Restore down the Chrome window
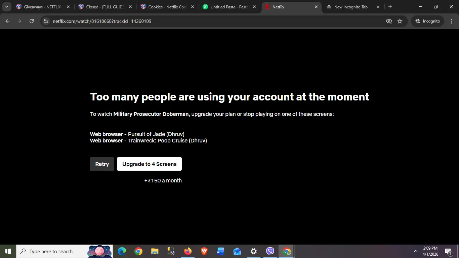 tap(436, 7)
